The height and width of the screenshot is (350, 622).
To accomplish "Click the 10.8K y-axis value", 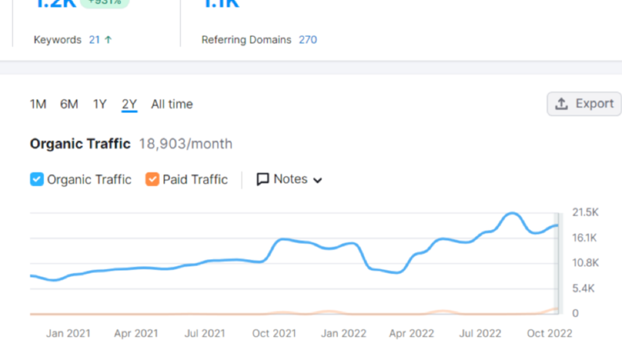I will click(x=585, y=263).
